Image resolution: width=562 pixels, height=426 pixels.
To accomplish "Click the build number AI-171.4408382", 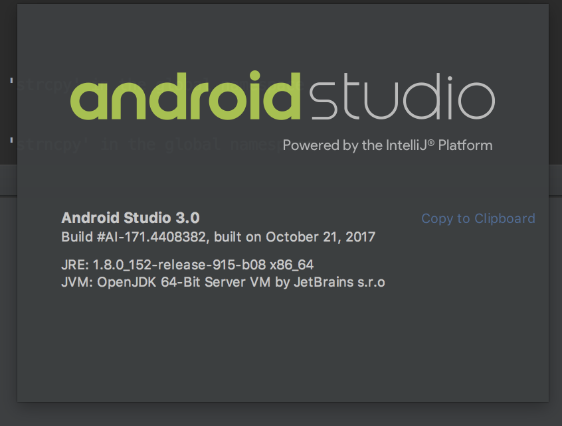I will point(152,237).
